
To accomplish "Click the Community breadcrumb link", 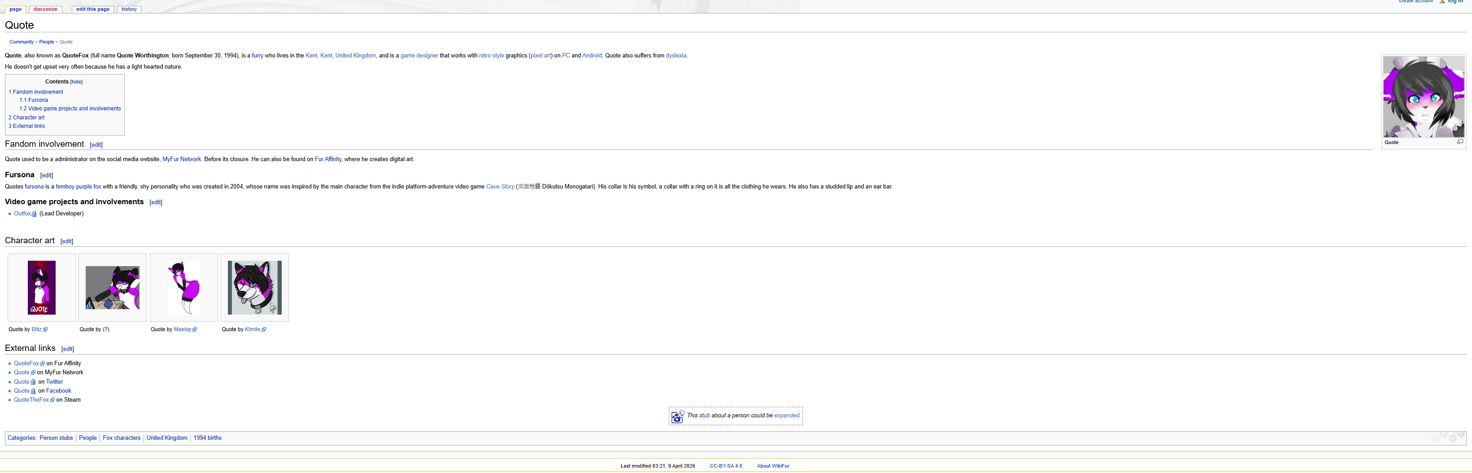I will 22,42.
